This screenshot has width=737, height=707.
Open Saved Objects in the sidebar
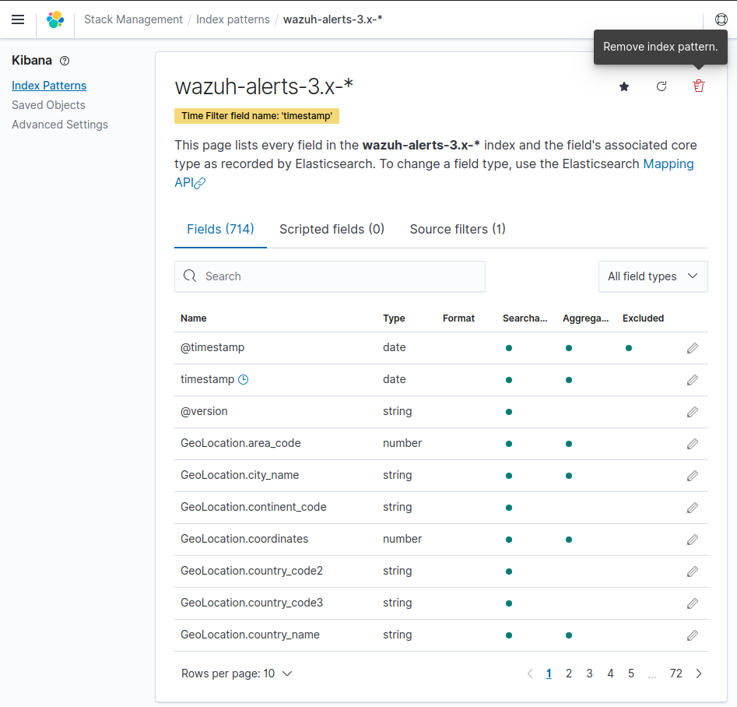[x=48, y=104]
